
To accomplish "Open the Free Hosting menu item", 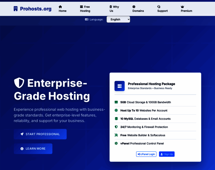I will click(85, 9).
